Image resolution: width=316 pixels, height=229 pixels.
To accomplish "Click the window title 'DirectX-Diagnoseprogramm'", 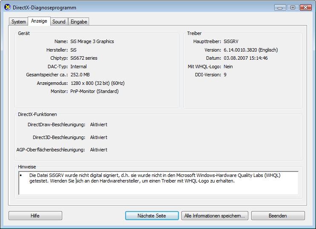I will pos(44,8).
